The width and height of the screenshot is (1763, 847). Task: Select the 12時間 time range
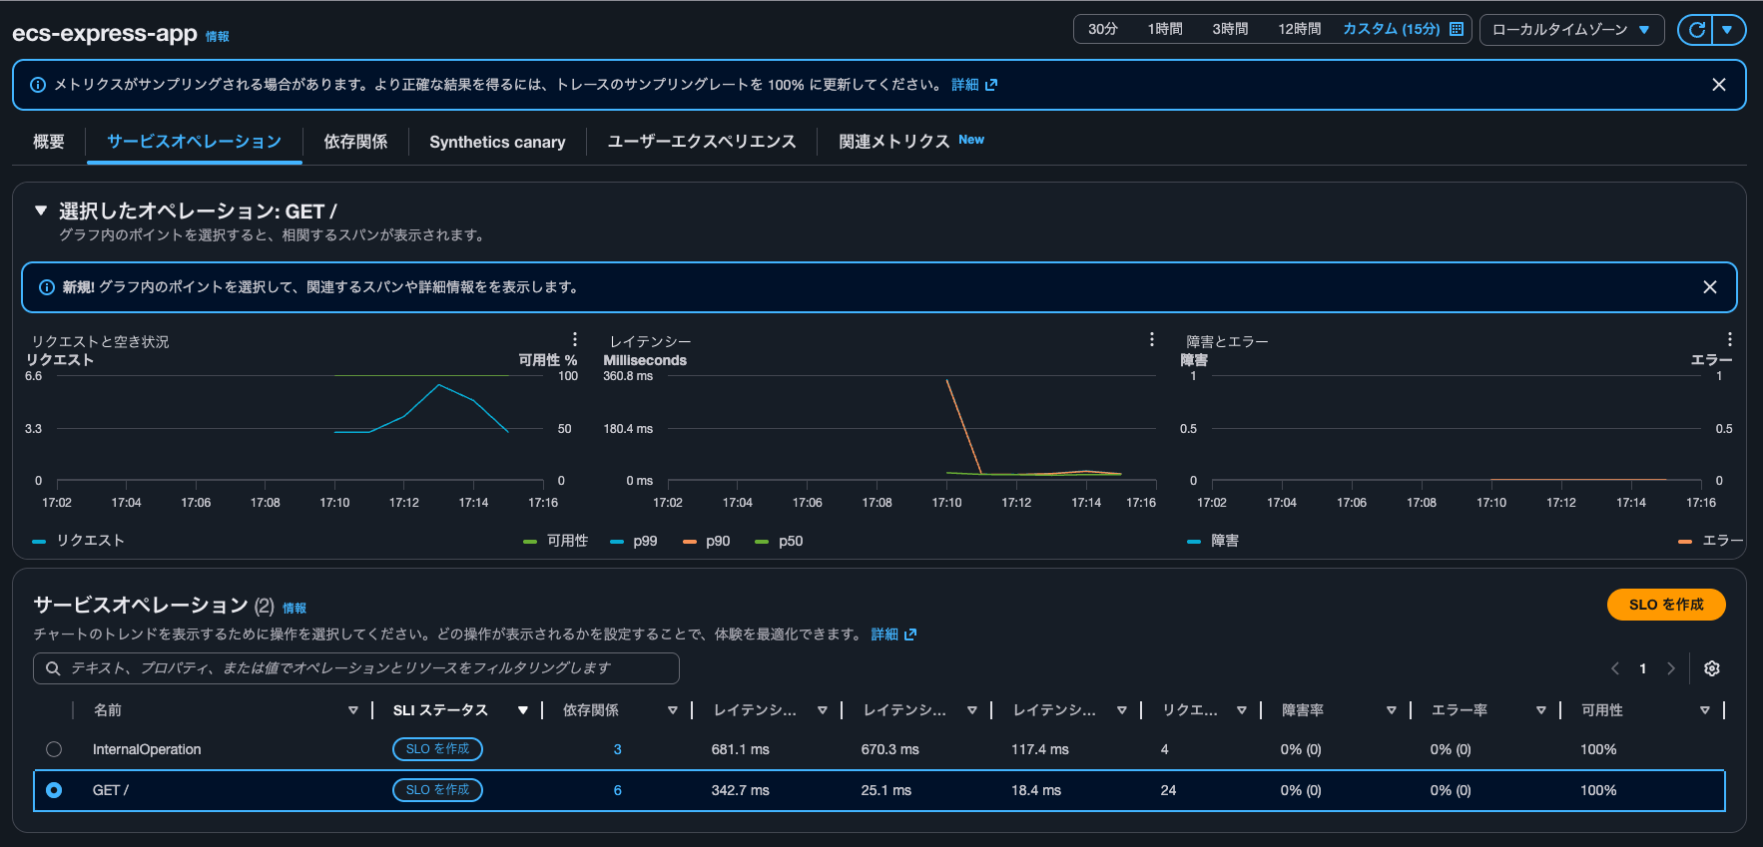click(x=1299, y=29)
